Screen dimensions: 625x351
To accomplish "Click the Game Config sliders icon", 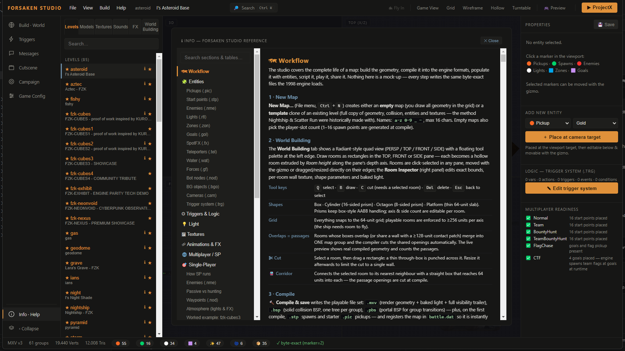I will tap(11, 96).
